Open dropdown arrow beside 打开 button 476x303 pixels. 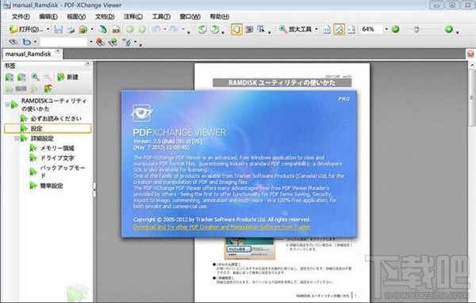tap(48, 29)
